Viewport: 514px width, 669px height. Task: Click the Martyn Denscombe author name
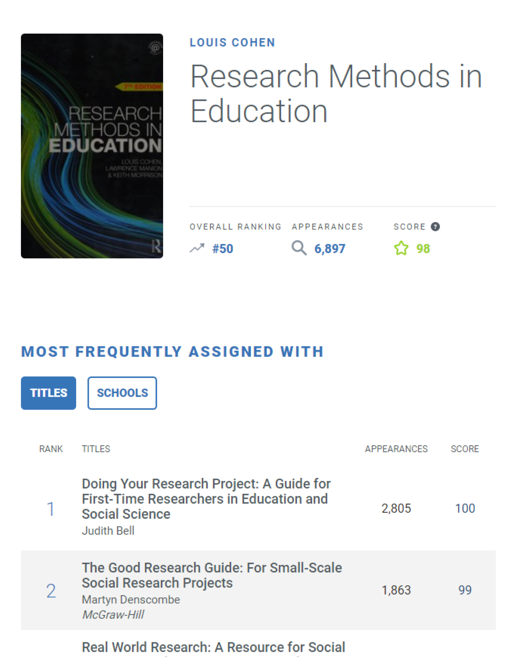131,600
